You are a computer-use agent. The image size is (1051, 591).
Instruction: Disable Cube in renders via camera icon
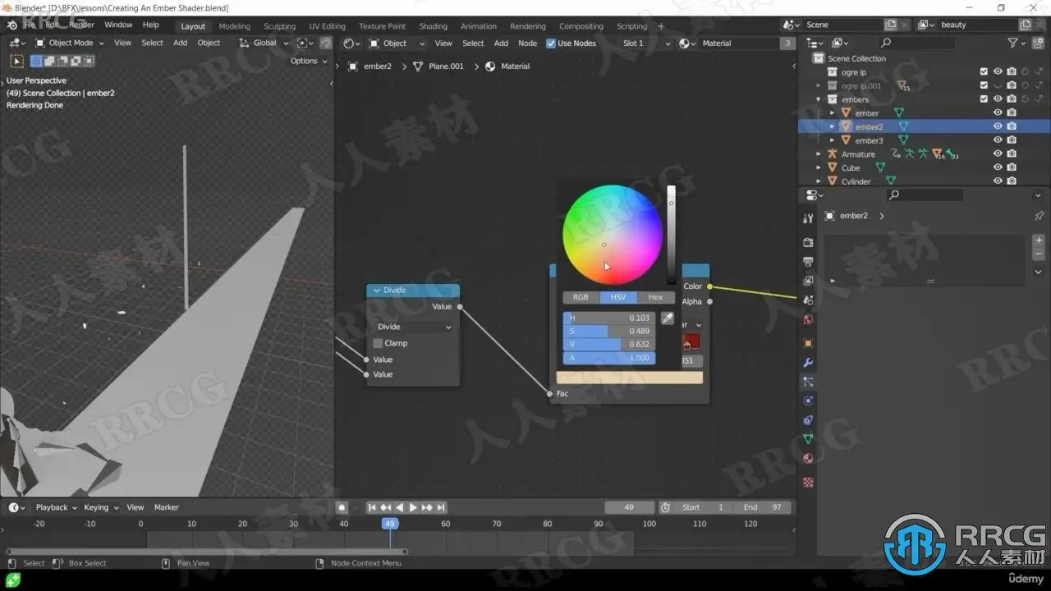coord(1012,167)
